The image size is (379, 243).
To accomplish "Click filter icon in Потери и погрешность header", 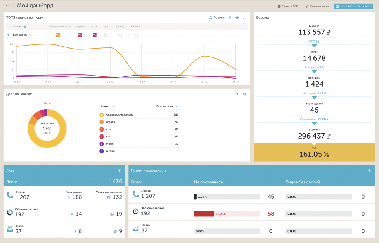I will click(369, 170).
